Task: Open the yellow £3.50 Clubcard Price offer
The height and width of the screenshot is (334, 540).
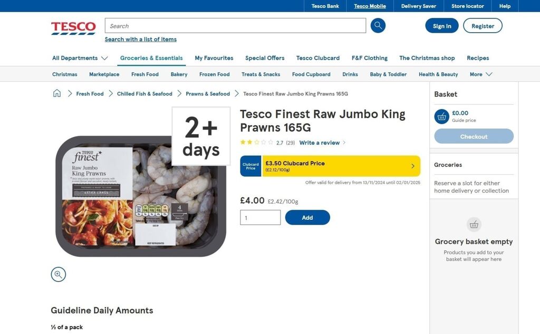Action: 341,166
